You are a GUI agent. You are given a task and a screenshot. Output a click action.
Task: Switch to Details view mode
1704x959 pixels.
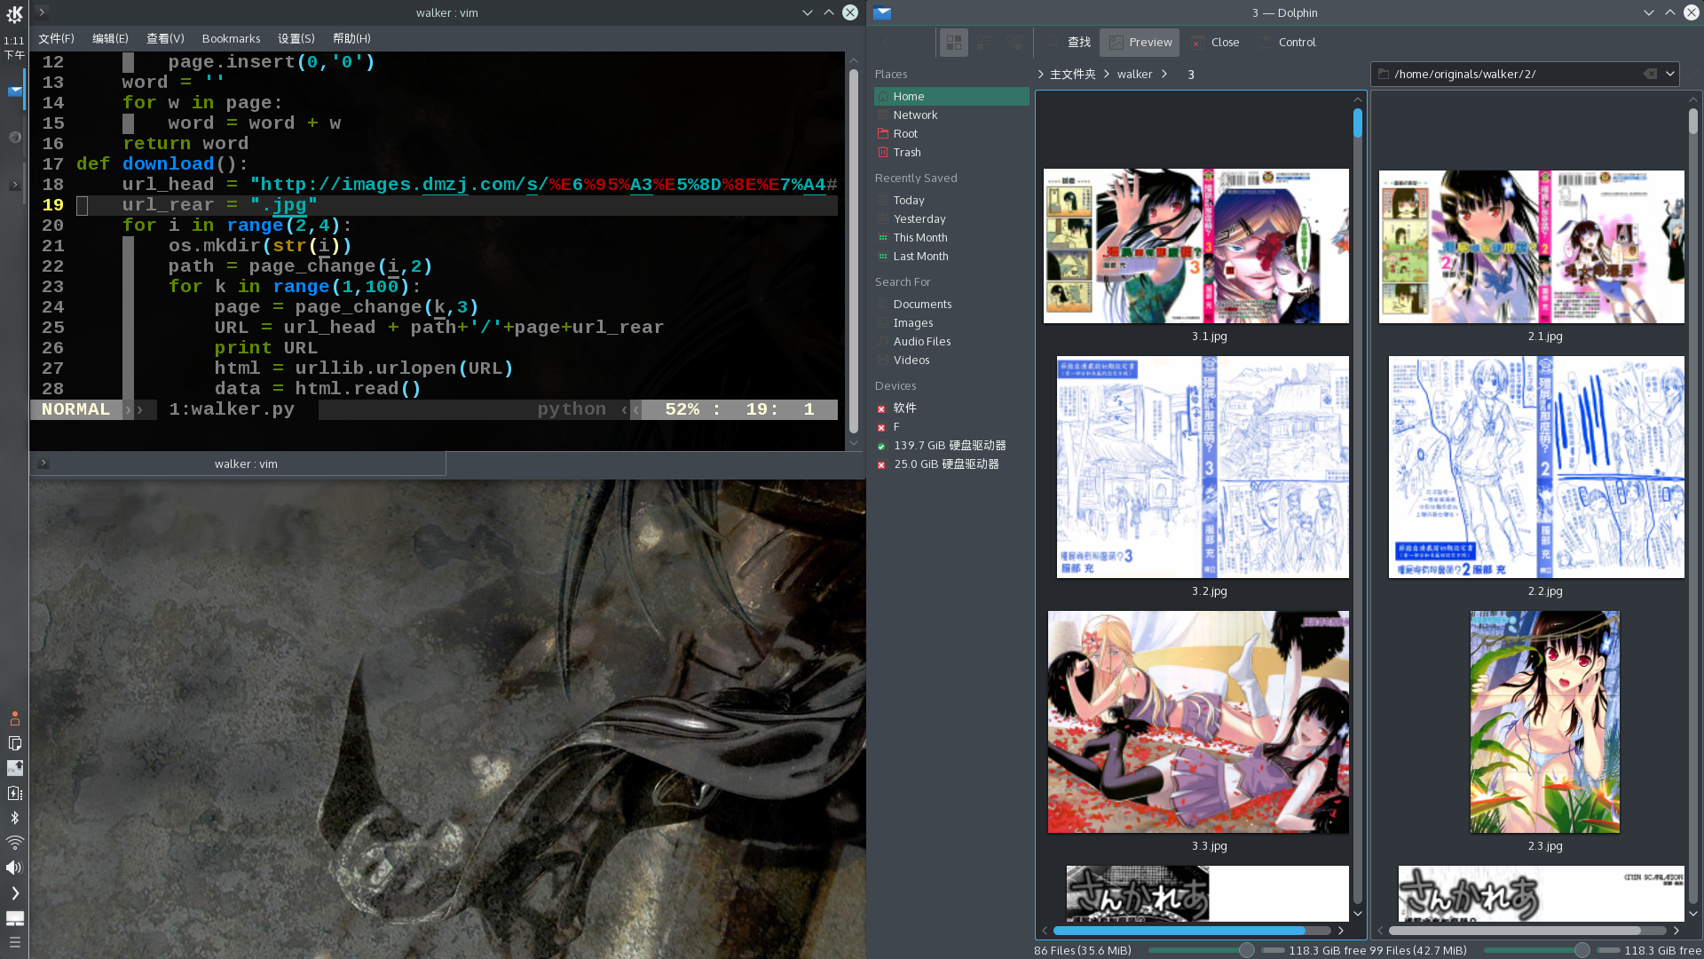click(1014, 43)
